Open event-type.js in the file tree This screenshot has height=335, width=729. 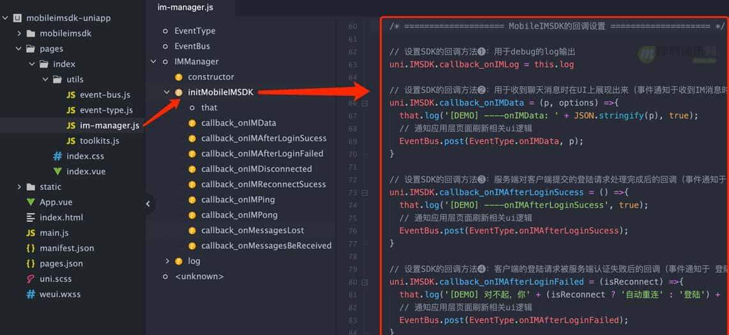(107, 110)
